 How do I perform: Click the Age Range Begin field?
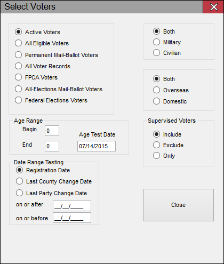point(52,131)
